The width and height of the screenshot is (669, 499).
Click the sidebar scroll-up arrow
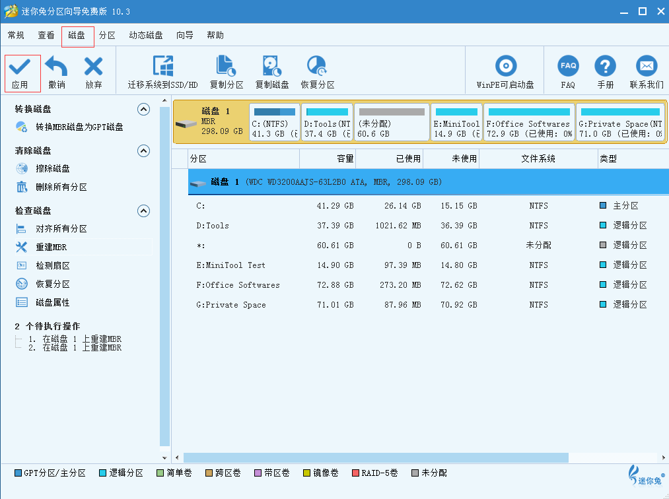[x=164, y=101]
